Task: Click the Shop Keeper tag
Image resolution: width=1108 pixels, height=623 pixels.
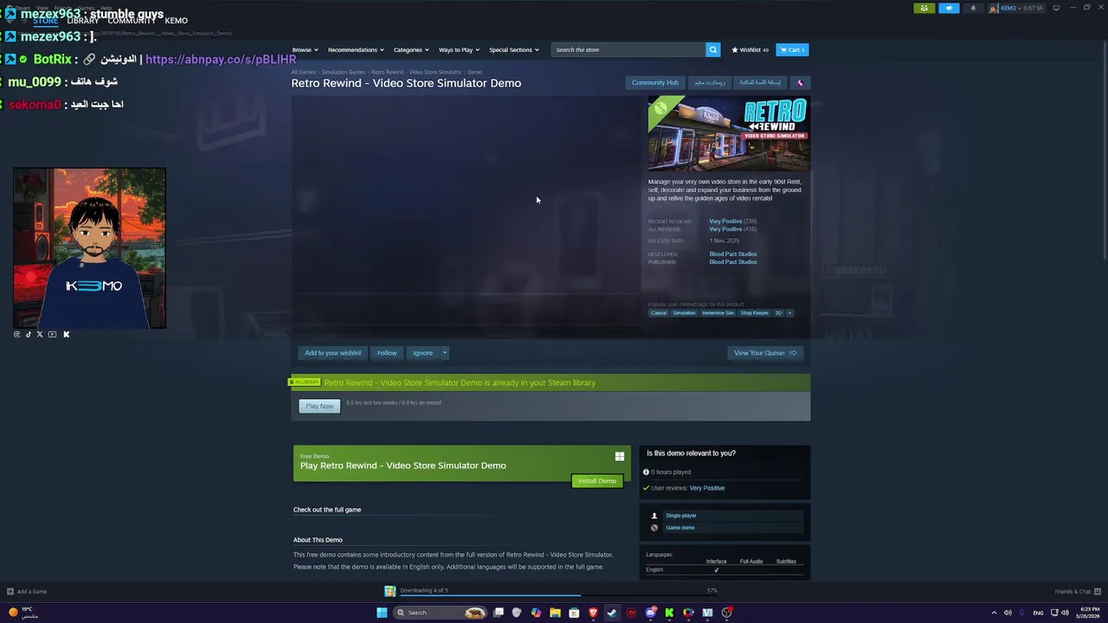Action: [x=754, y=313]
